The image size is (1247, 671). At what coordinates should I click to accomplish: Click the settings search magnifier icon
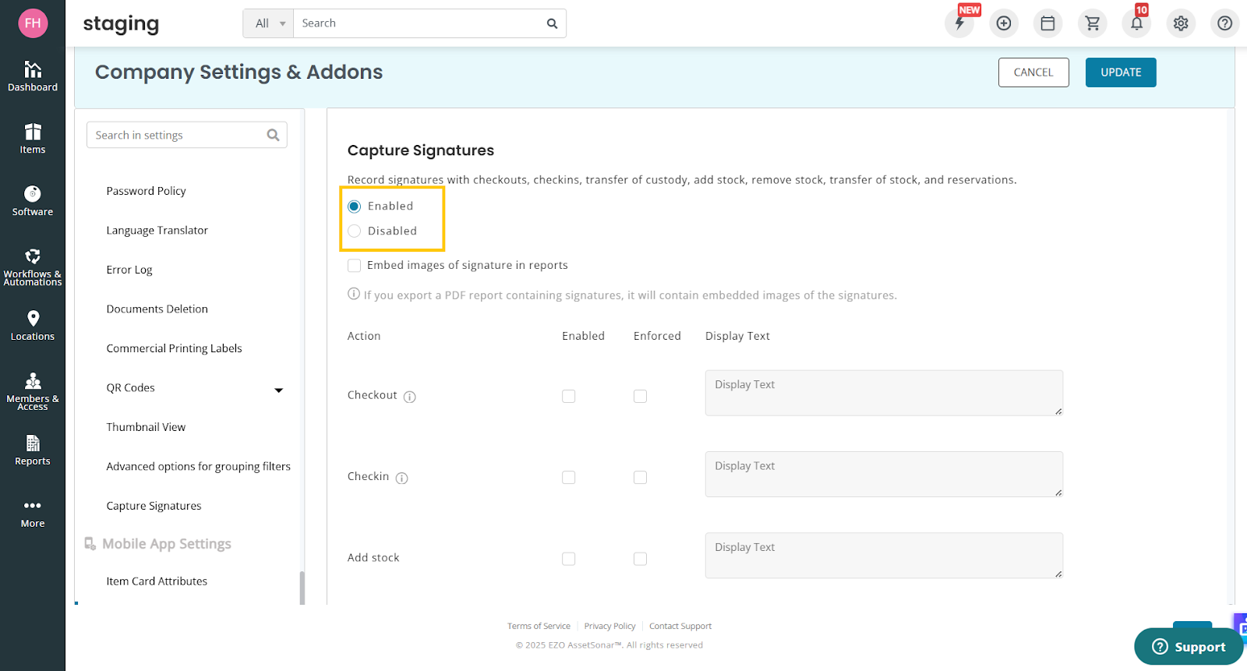(x=273, y=135)
